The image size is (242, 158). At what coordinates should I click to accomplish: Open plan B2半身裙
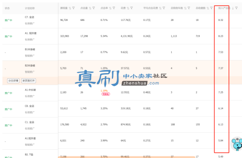pos(30,66)
